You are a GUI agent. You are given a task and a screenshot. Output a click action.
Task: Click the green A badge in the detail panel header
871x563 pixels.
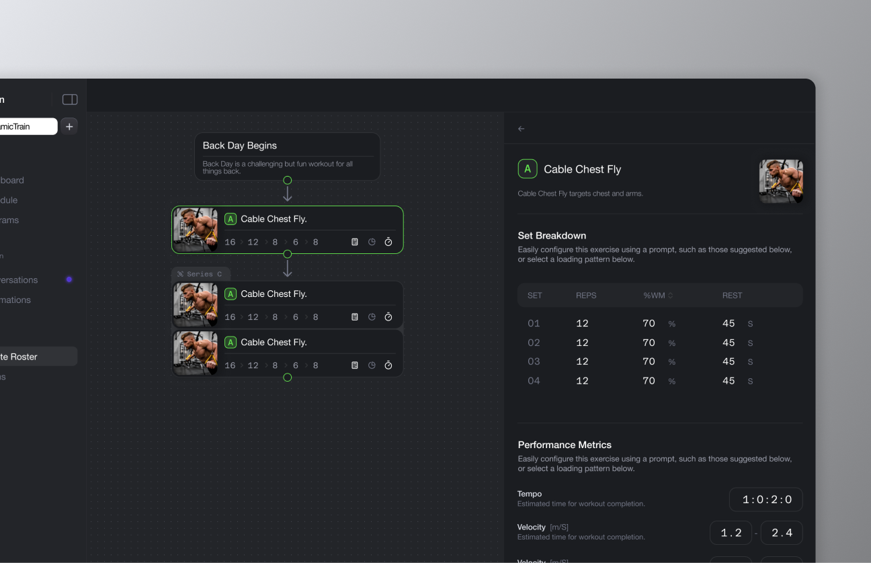[528, 169]
